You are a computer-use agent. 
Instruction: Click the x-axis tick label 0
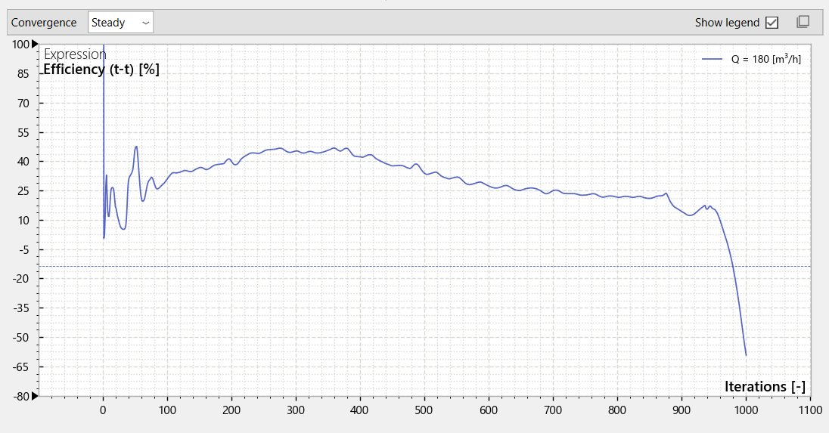[103, 410]
